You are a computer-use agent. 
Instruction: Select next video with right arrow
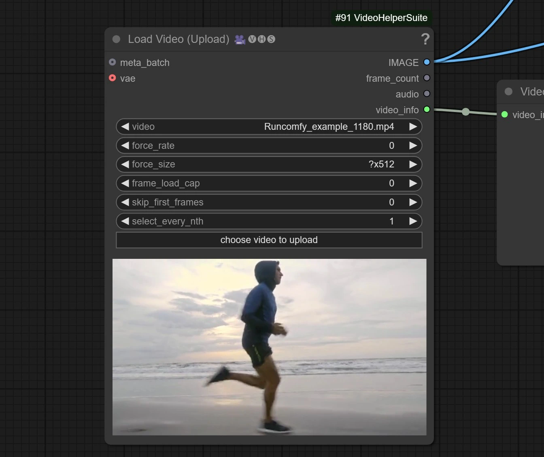tap(413, 127)
